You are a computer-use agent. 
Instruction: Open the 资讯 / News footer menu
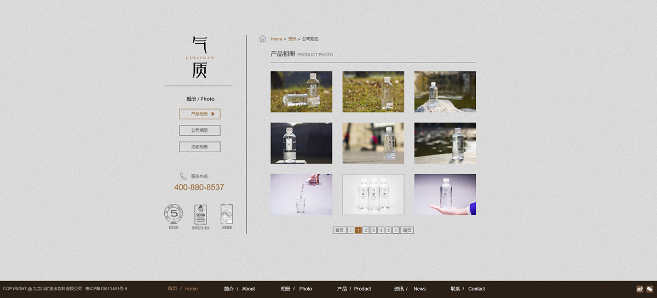[410, 289]
